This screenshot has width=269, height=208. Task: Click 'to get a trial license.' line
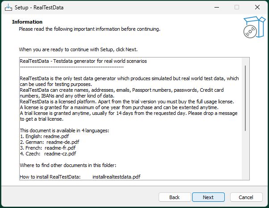[42, 119]
